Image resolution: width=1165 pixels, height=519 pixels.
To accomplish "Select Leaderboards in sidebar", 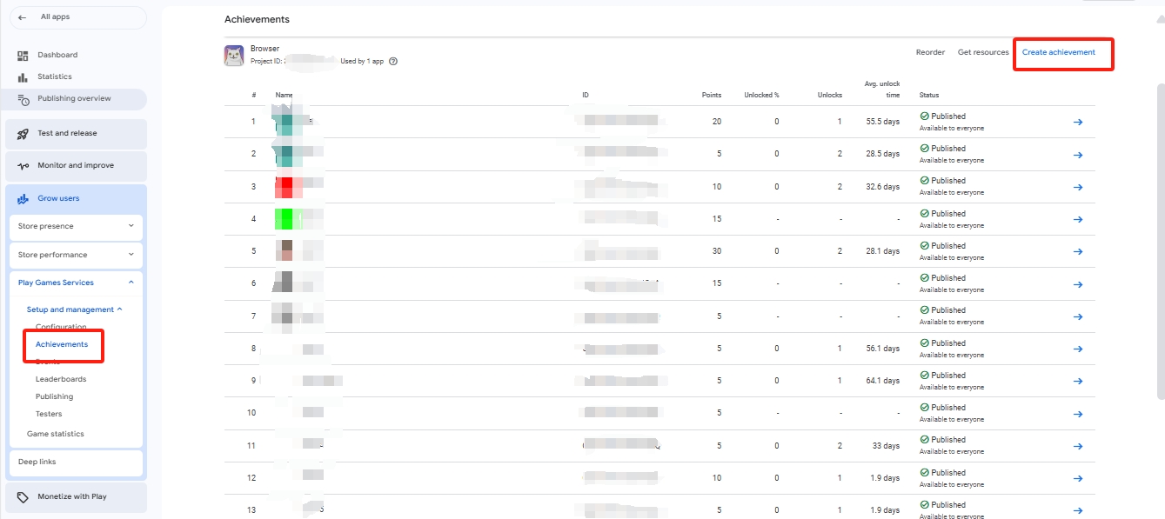I will tap(61, 379).
